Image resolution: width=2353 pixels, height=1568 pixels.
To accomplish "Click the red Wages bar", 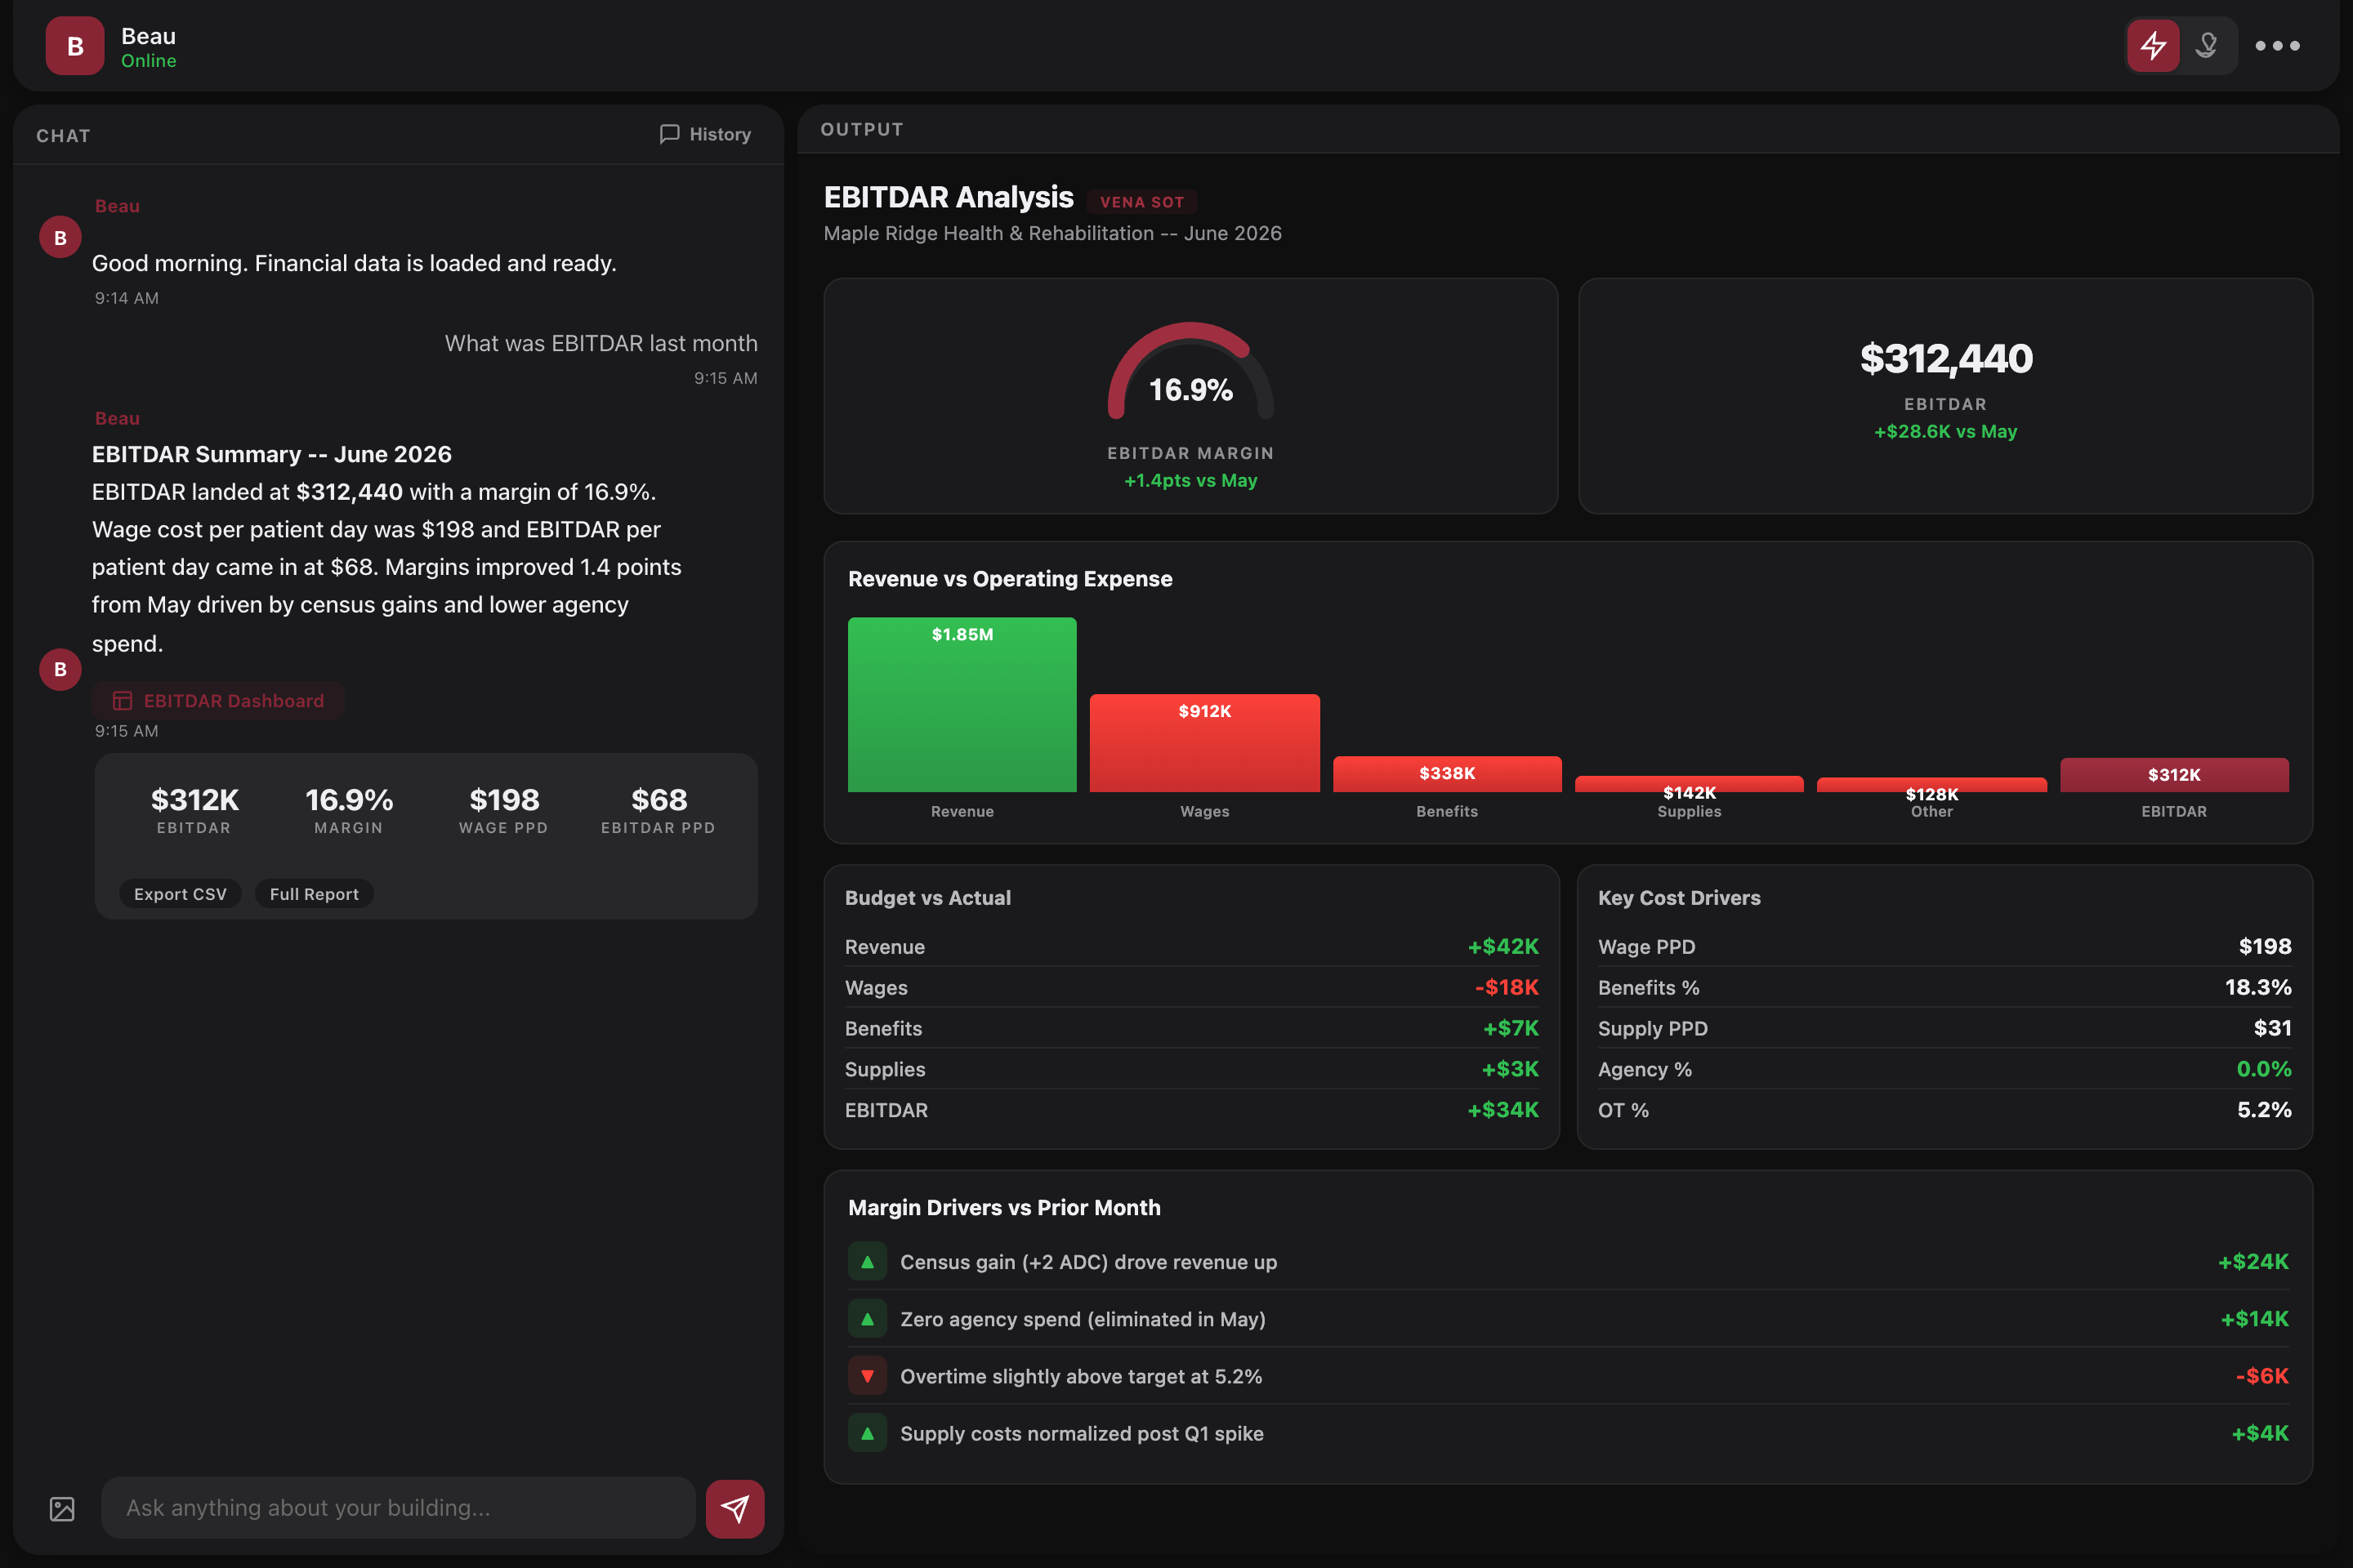I will point(1204,743).
